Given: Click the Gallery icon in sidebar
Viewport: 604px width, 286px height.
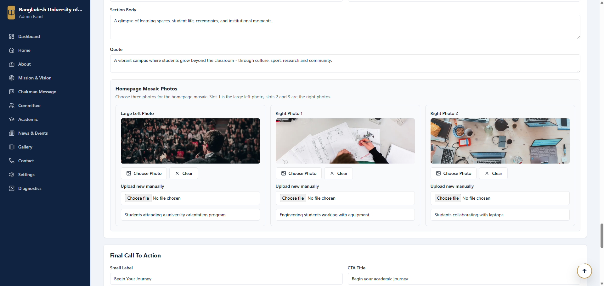Looking at the screenshot, I should 12,147.
